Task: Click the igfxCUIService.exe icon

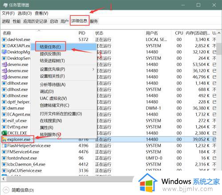Action: pyautogui.click(x=4, y=171)
